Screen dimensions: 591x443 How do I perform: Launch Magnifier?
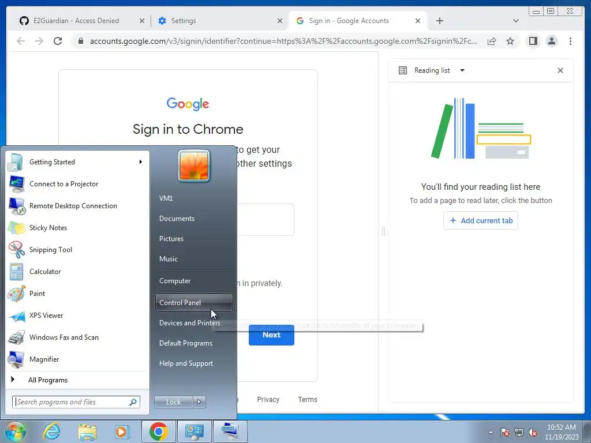(77, 359)
